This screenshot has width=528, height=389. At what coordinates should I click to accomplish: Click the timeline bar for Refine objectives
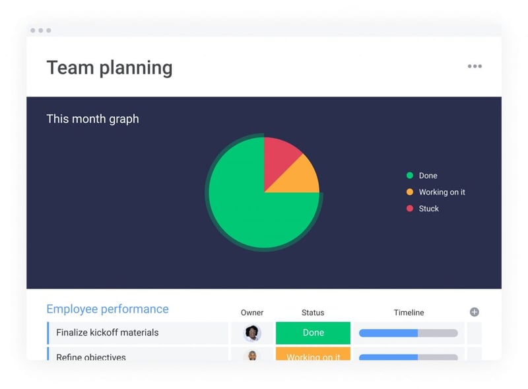pos(409,357)
